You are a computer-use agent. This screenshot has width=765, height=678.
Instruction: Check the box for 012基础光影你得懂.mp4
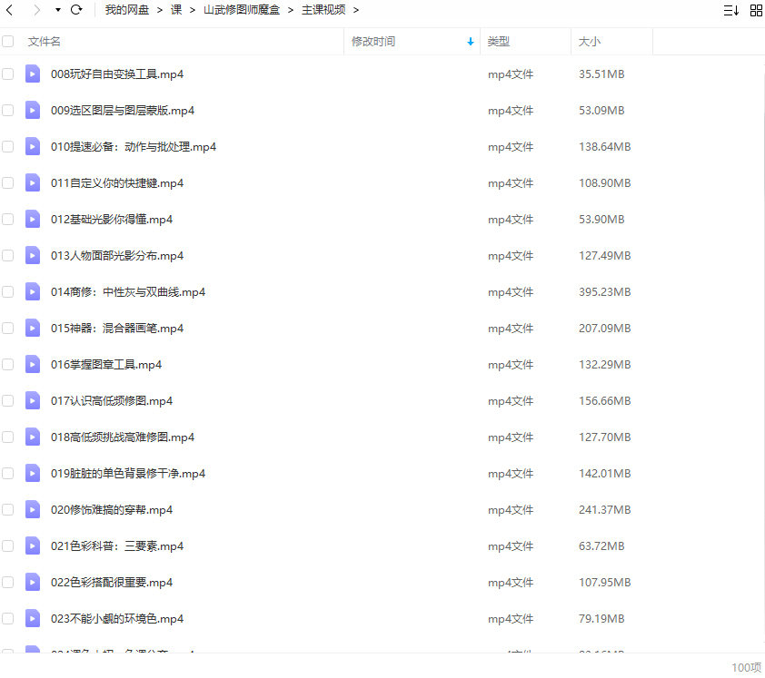tap(8, 220)
